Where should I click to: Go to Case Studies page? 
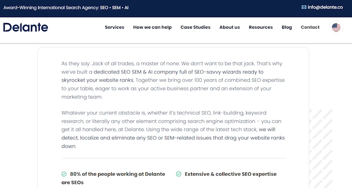tap(196, 27)
